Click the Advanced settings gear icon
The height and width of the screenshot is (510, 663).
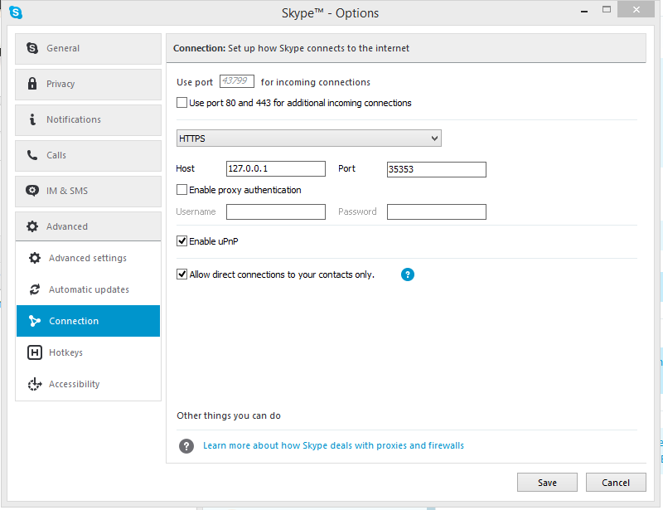[35, 258]
